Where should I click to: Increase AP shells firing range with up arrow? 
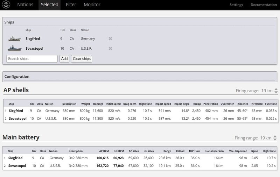[x=276, y=89]
